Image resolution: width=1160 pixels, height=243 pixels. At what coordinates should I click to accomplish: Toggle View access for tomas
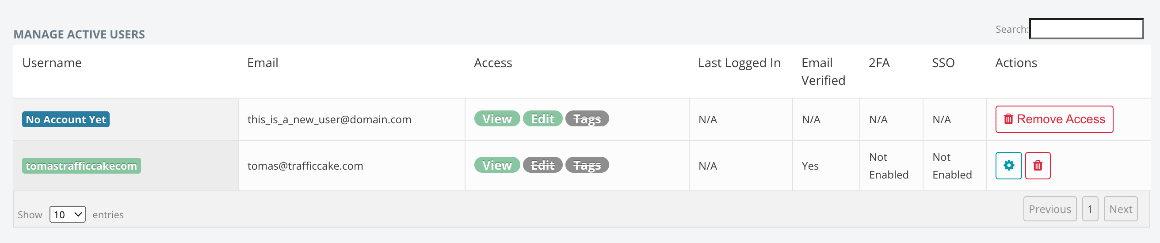[497, 165]
